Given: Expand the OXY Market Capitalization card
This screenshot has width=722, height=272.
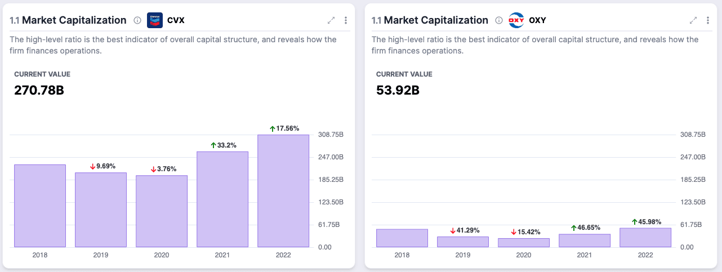Looking at the screenshot, I should pos(693,20).
